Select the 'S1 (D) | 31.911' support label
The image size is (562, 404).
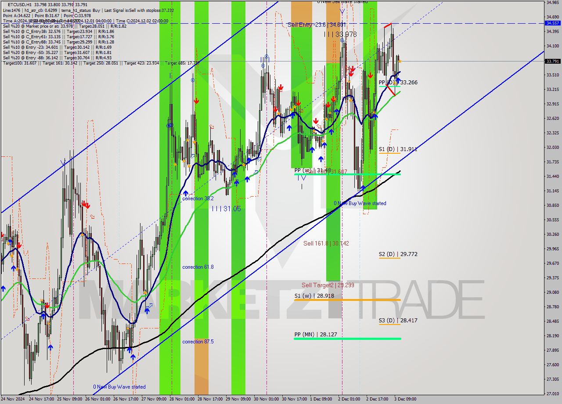tap(398, 149)
